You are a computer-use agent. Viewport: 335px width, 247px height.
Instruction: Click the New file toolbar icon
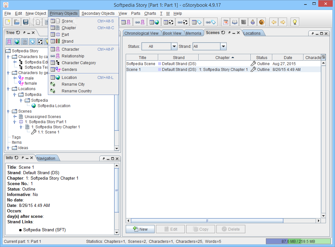(x=8, y=22)
